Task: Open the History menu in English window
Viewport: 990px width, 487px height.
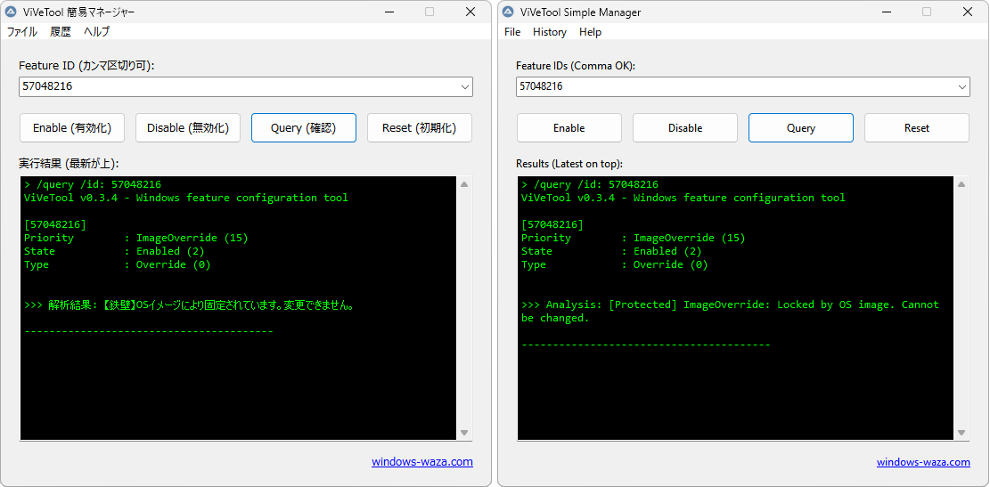Action: (549, 32)
